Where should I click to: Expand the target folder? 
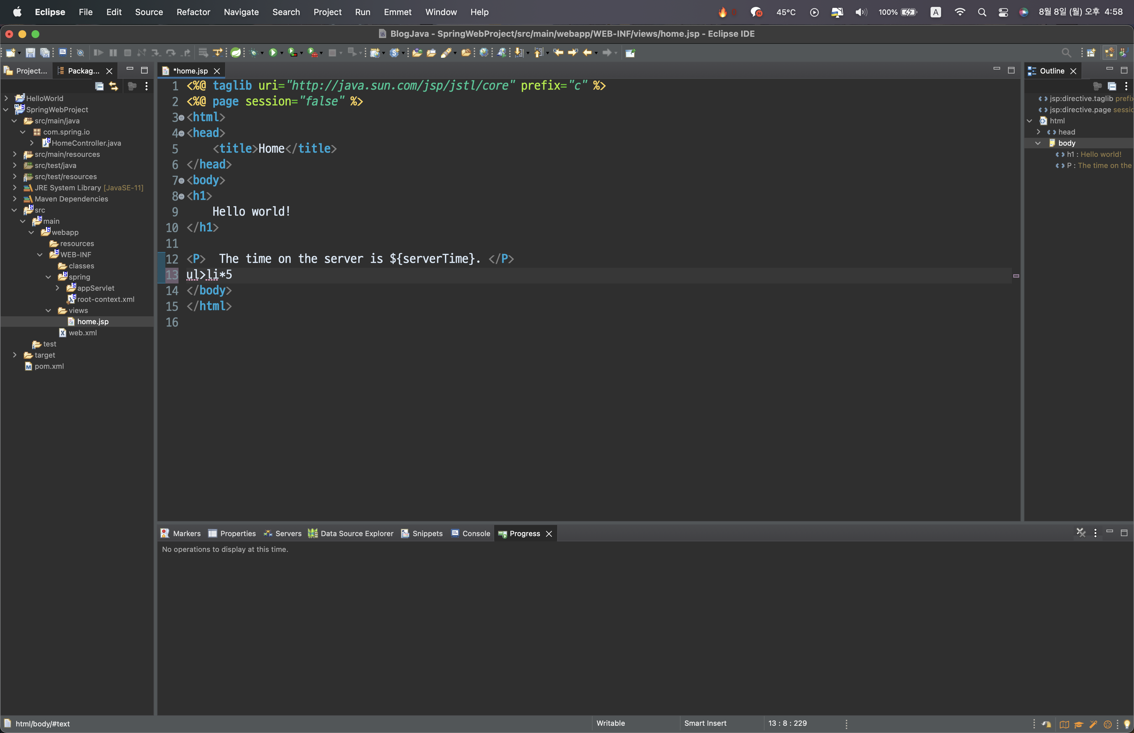[x=15, y=355]
